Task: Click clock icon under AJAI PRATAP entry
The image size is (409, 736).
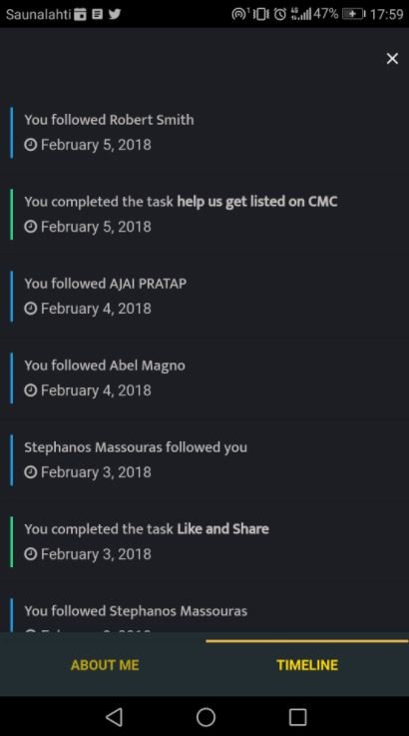Action: coord(31,309)
